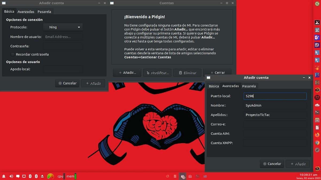This screenshot has width=321, height=180.
Task: Switch to Pasarela tab in left Añadir cuenta
Action: click(44, 12)
